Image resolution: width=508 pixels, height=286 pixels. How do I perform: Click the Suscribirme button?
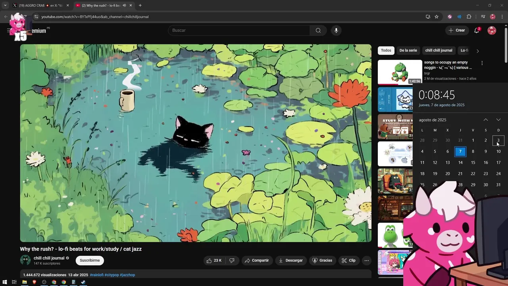coord(90,261)
